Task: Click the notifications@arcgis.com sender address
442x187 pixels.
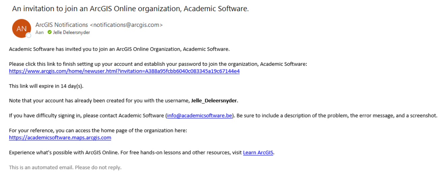Action: (x=126, y=25)
